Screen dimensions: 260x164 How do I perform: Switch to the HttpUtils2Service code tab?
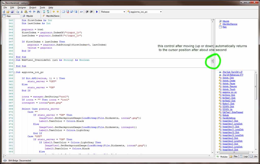click(x=51, y=16)
